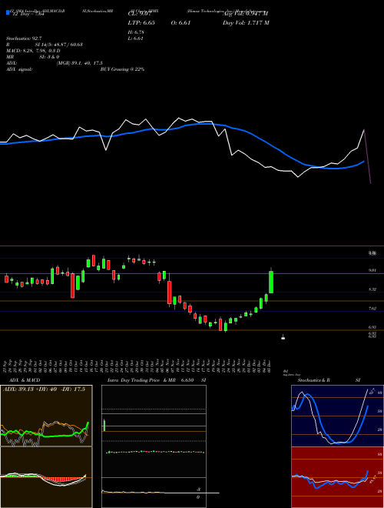
Task: Open the blue Stochastics chart panel
Action: coord(337,416)
